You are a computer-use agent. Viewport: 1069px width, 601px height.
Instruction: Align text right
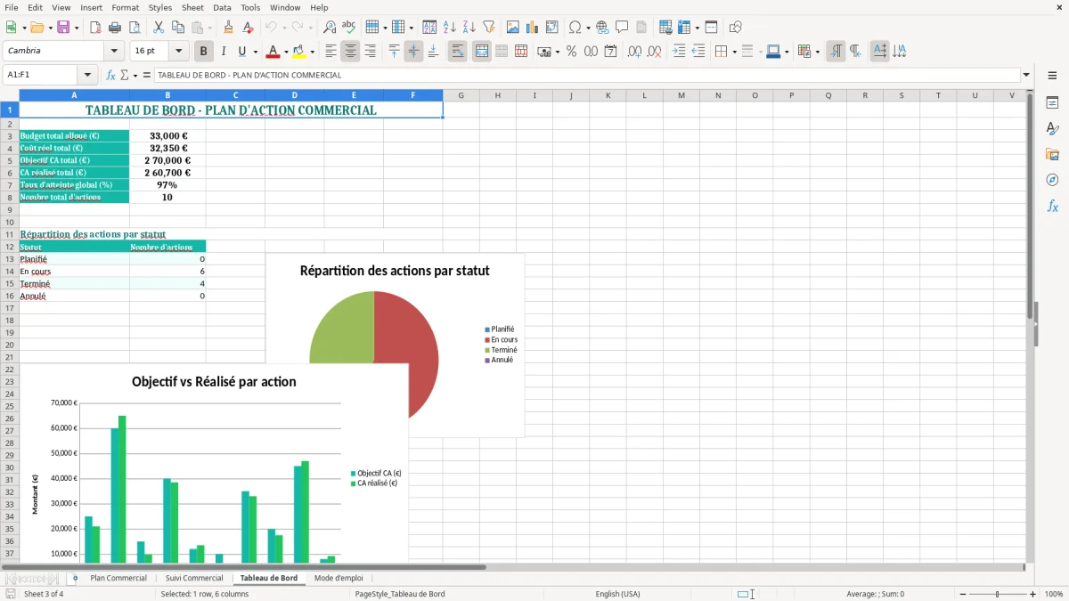370,52
